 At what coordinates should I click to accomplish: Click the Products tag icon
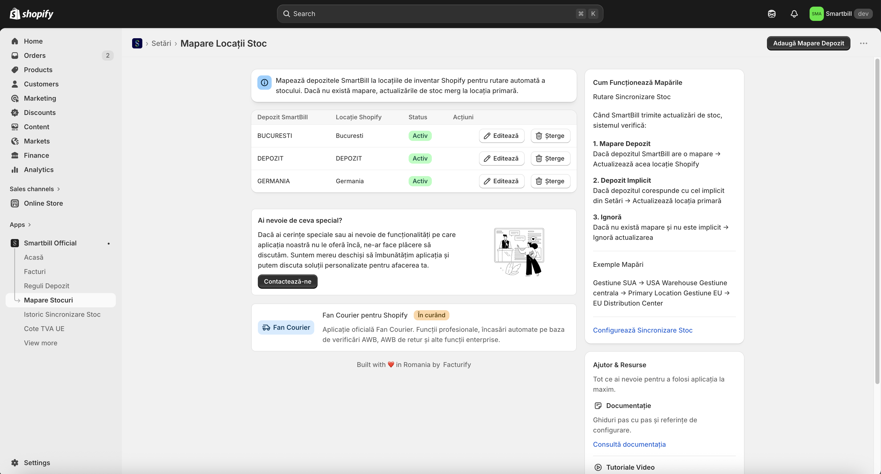pyautogui.click(x=15, y=70)
